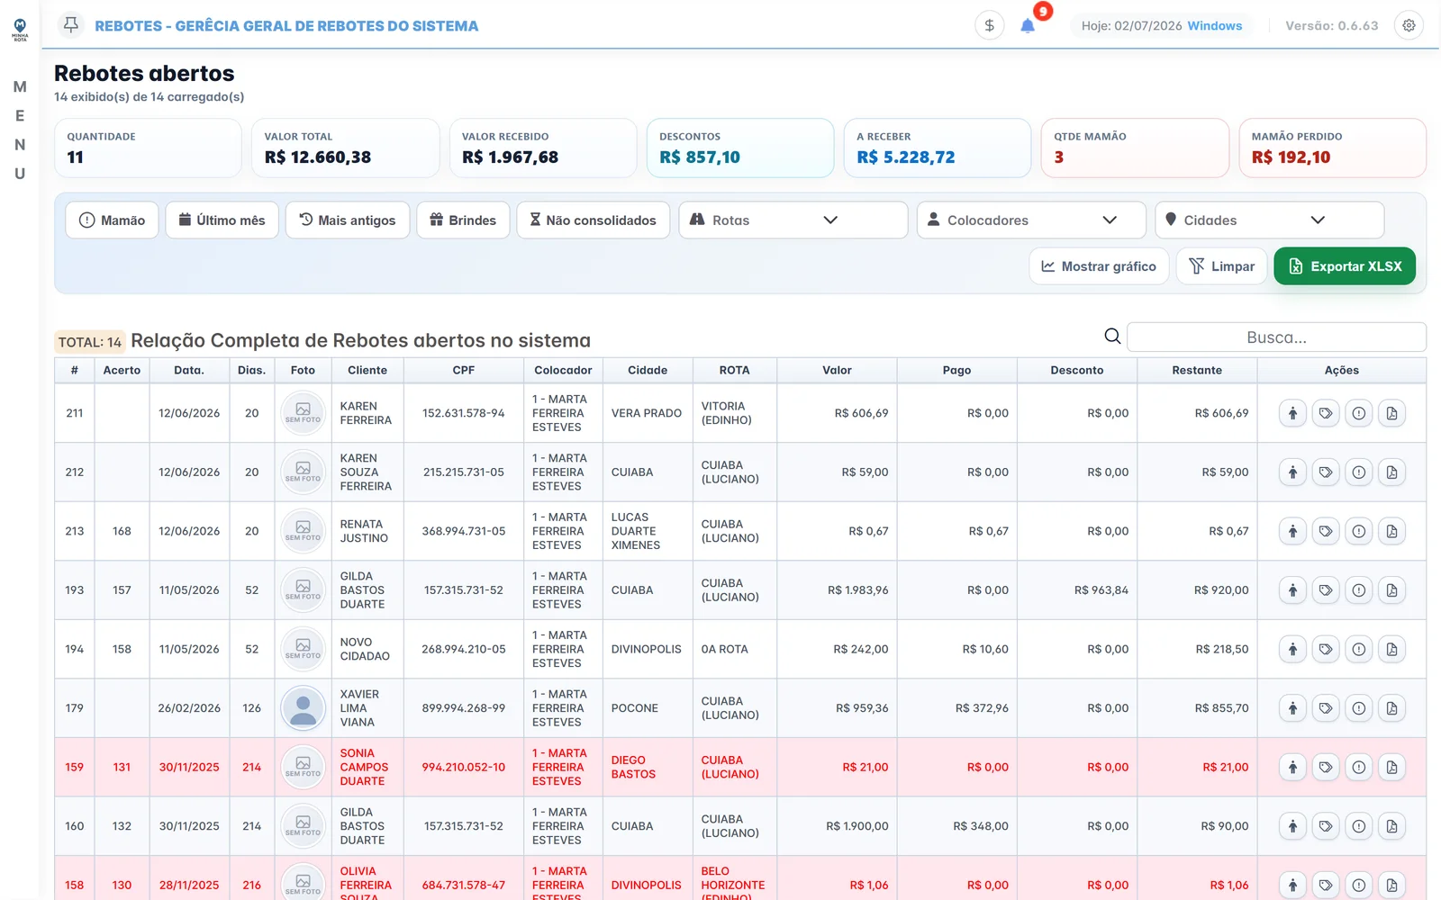Click the Windows link in header
This screenshot has height=900, width=1441.
1214,26
